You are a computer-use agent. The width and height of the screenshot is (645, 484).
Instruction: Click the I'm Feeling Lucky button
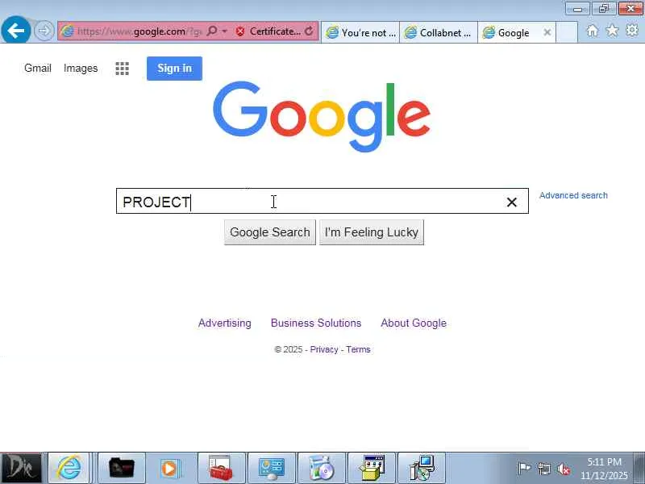click(x=372, y=232)
